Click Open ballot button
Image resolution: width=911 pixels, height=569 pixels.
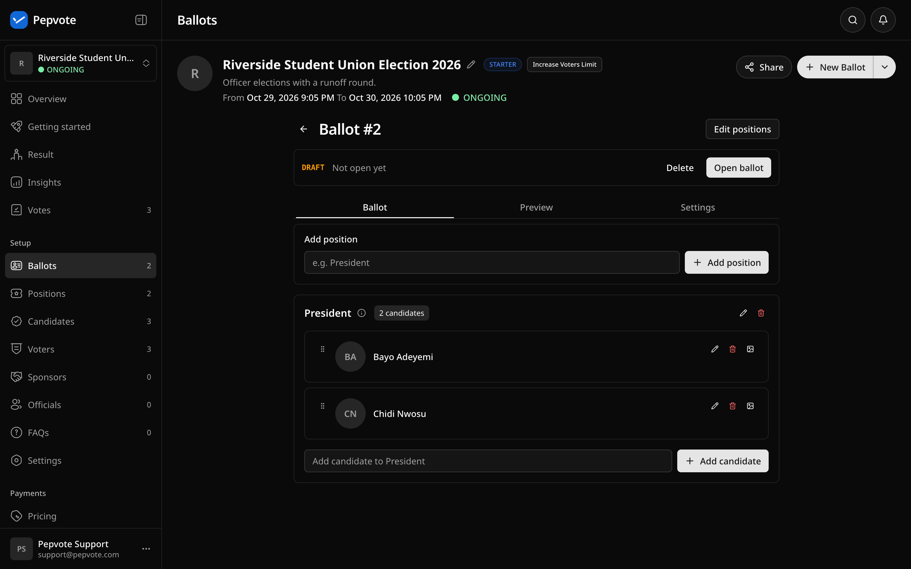point(738,168)
